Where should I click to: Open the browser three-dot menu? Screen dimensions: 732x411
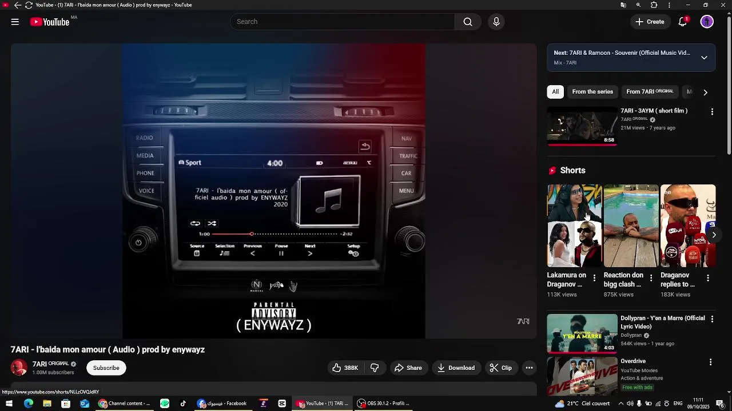click(670, 5)
